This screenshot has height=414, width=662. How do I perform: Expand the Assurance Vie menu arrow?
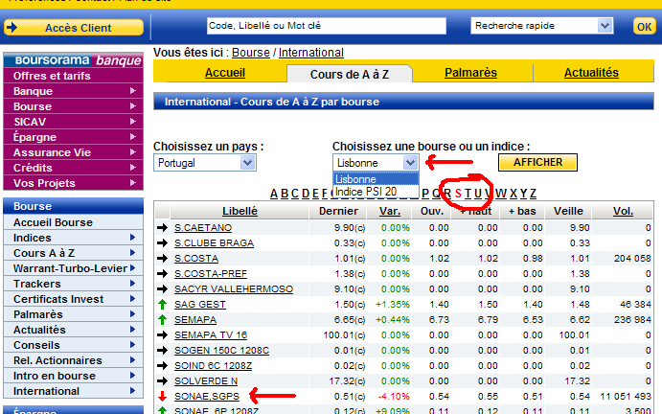click(x=132, y=152)
